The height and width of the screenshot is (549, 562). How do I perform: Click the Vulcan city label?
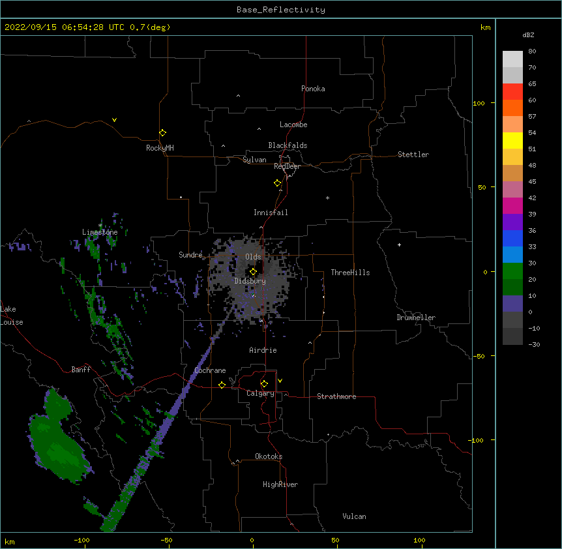[x=354, y=516]
